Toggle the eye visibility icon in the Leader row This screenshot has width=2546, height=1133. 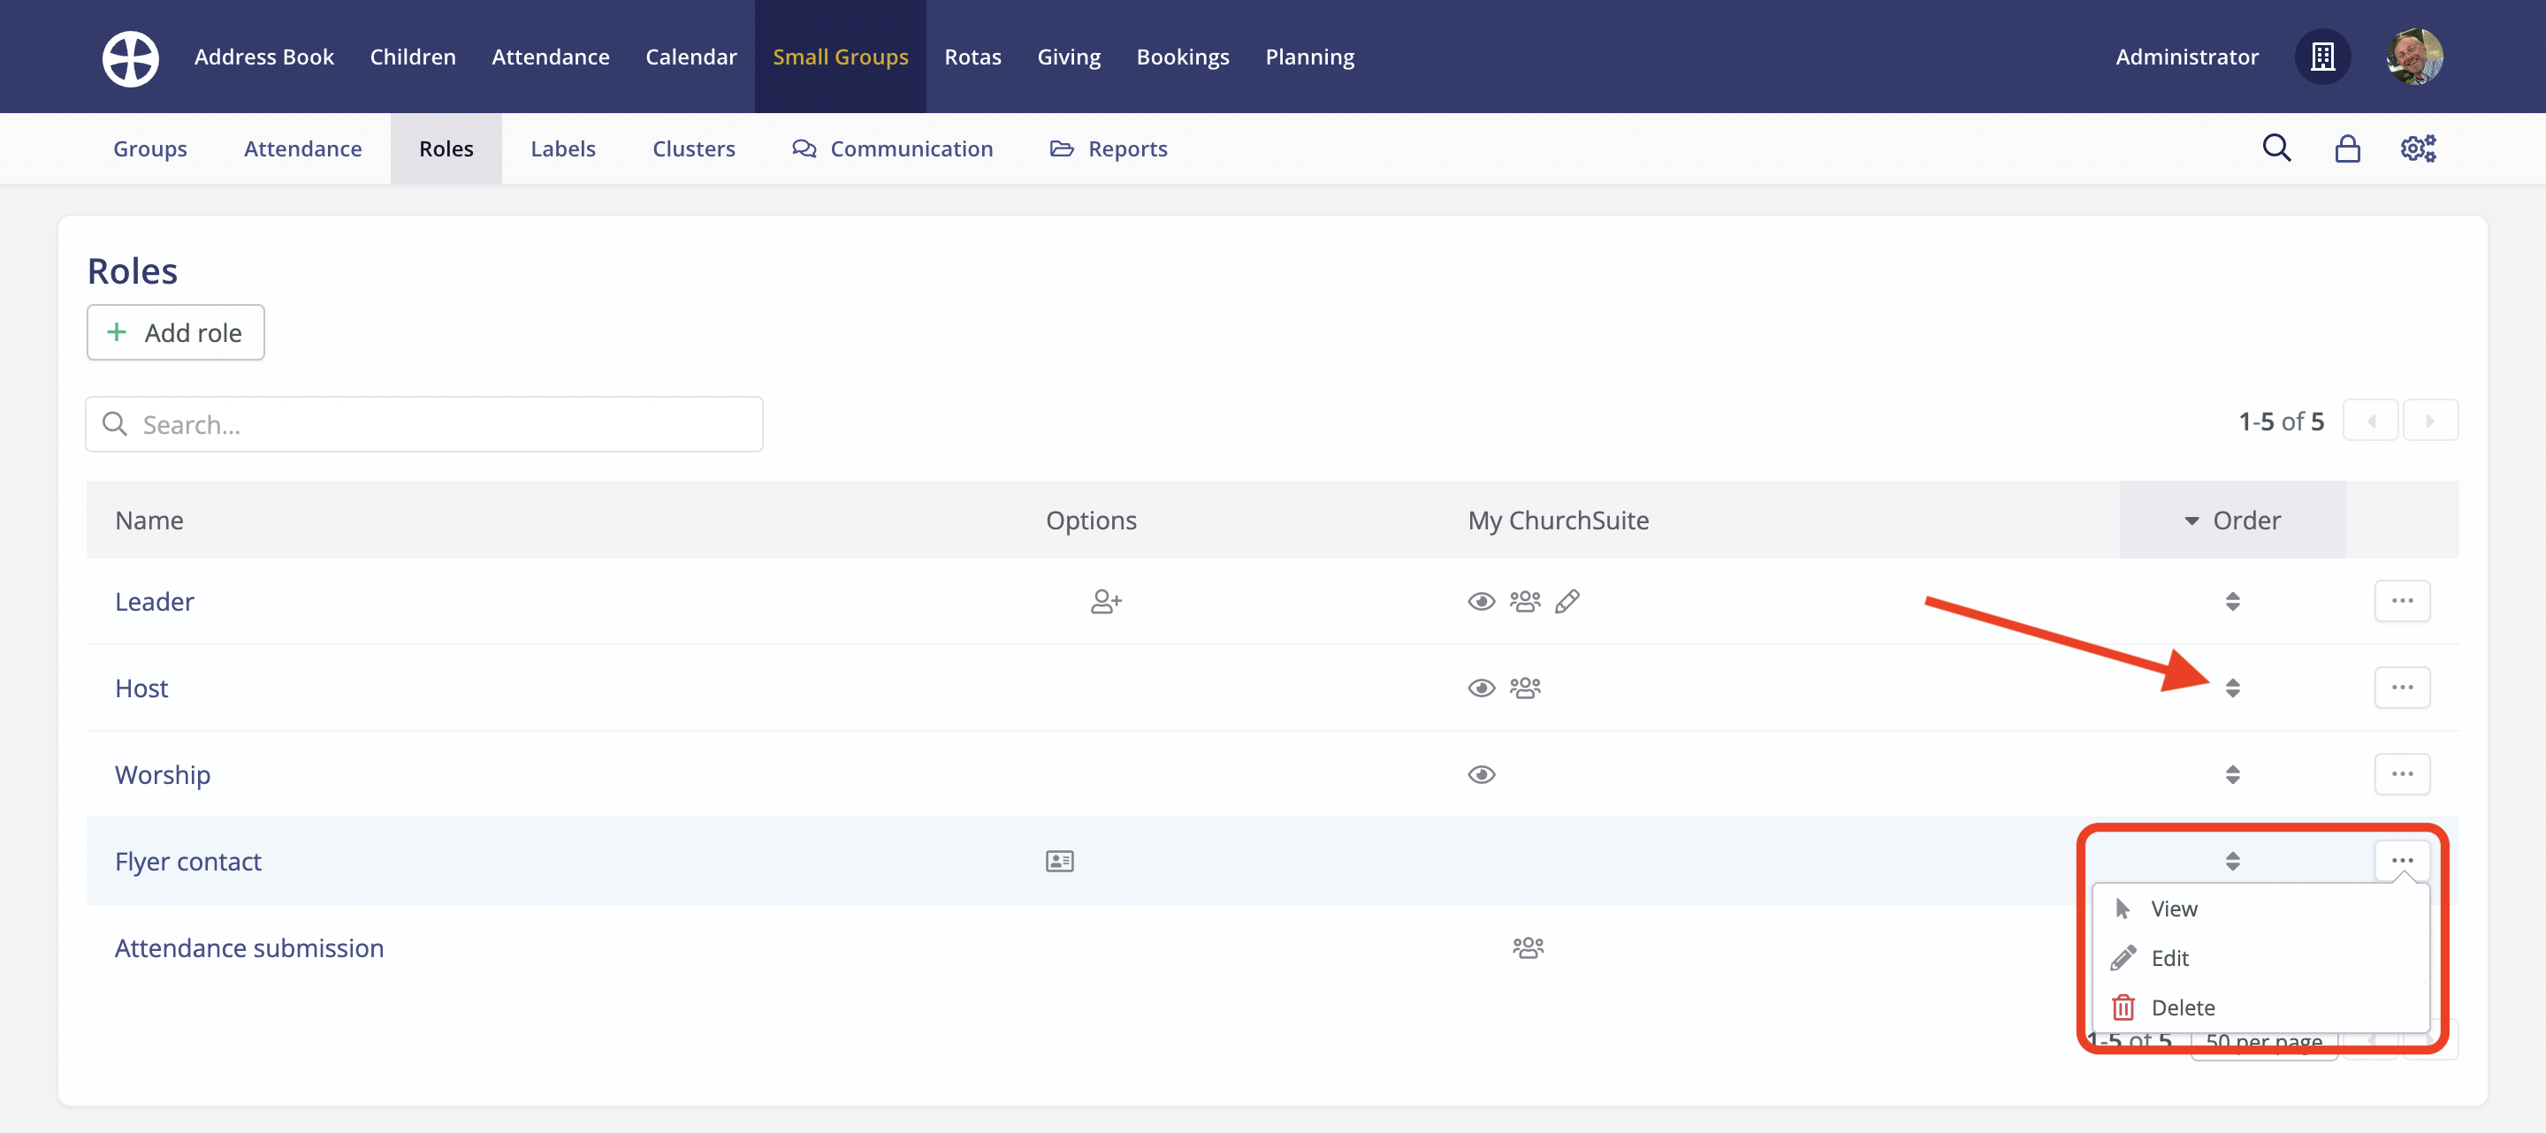(1481, 602)
